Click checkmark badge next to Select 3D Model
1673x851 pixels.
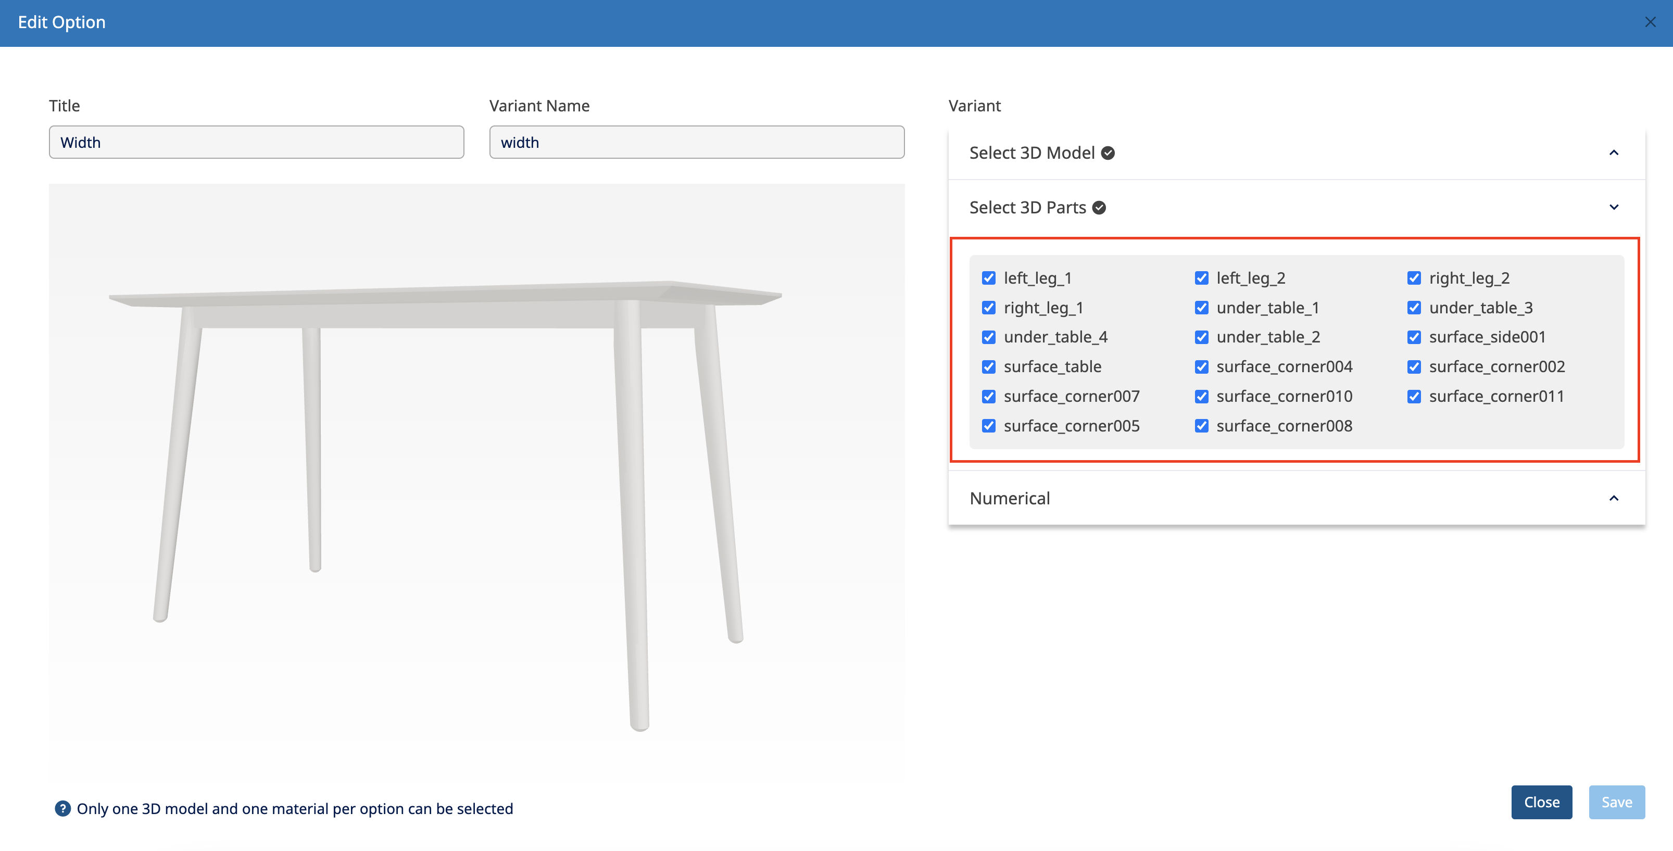1108,153
